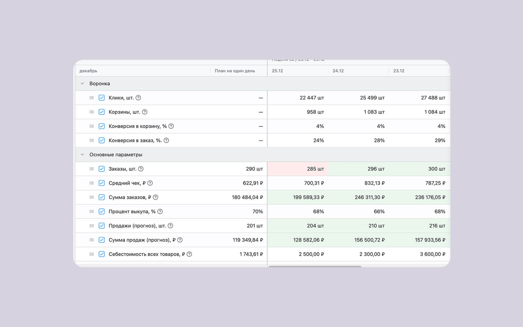523x327 pixels.
Task: Click the horizontal scrollbar at table bottom
Action: pos(315,266)
